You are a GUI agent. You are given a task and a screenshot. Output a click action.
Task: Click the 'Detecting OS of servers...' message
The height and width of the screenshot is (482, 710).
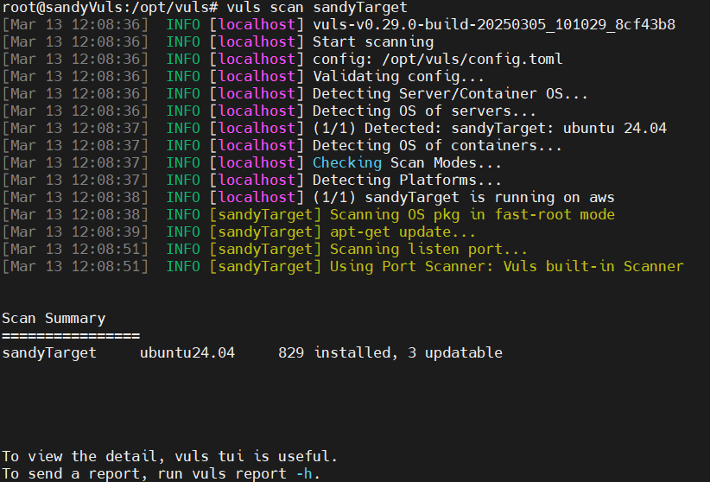click(x=424, y=111)
